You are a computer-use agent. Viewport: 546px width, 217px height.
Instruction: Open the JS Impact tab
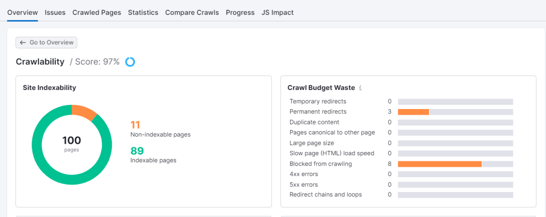tap(277, 12)
